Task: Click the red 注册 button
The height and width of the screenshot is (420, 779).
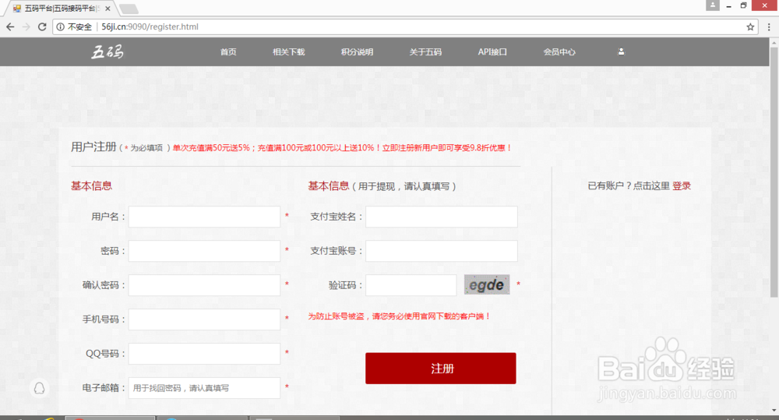Action: pyautogui.click(x=441, y=369)
